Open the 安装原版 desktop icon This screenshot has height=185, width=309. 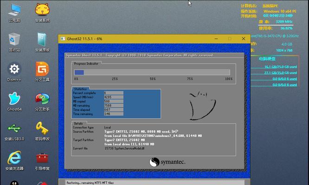tap(42, 42)
